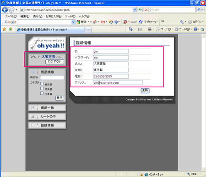Check the first カテゴリ checkbox

click(42, 84)
